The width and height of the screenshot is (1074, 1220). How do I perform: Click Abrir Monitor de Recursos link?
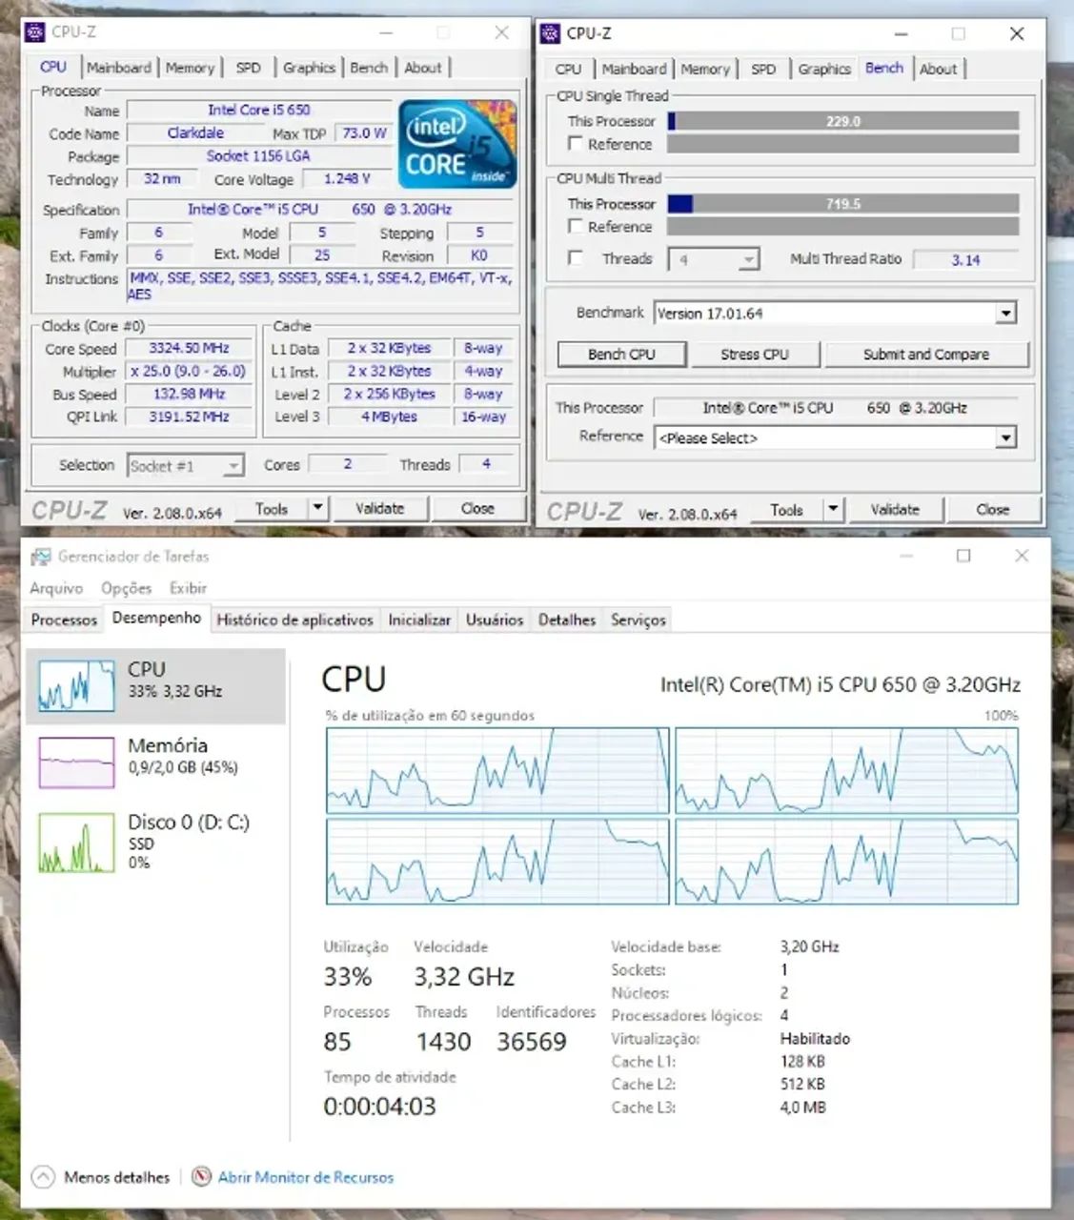[305, 1177]
